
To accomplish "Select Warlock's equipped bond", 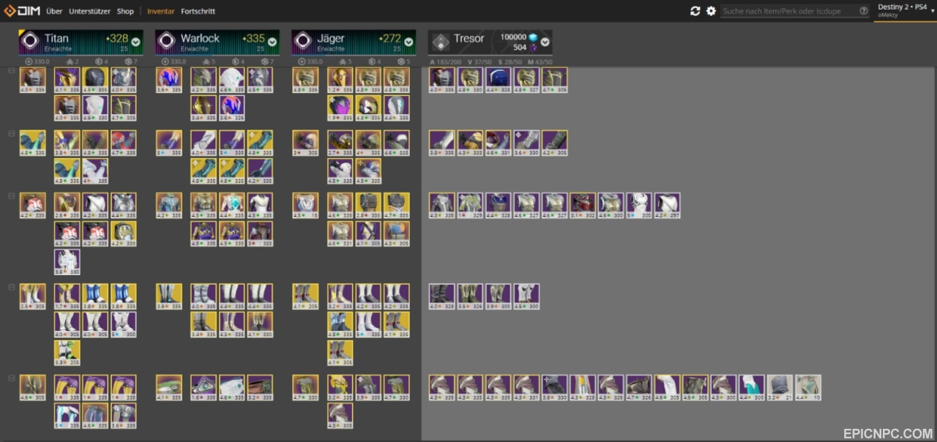I will (169, 388).
